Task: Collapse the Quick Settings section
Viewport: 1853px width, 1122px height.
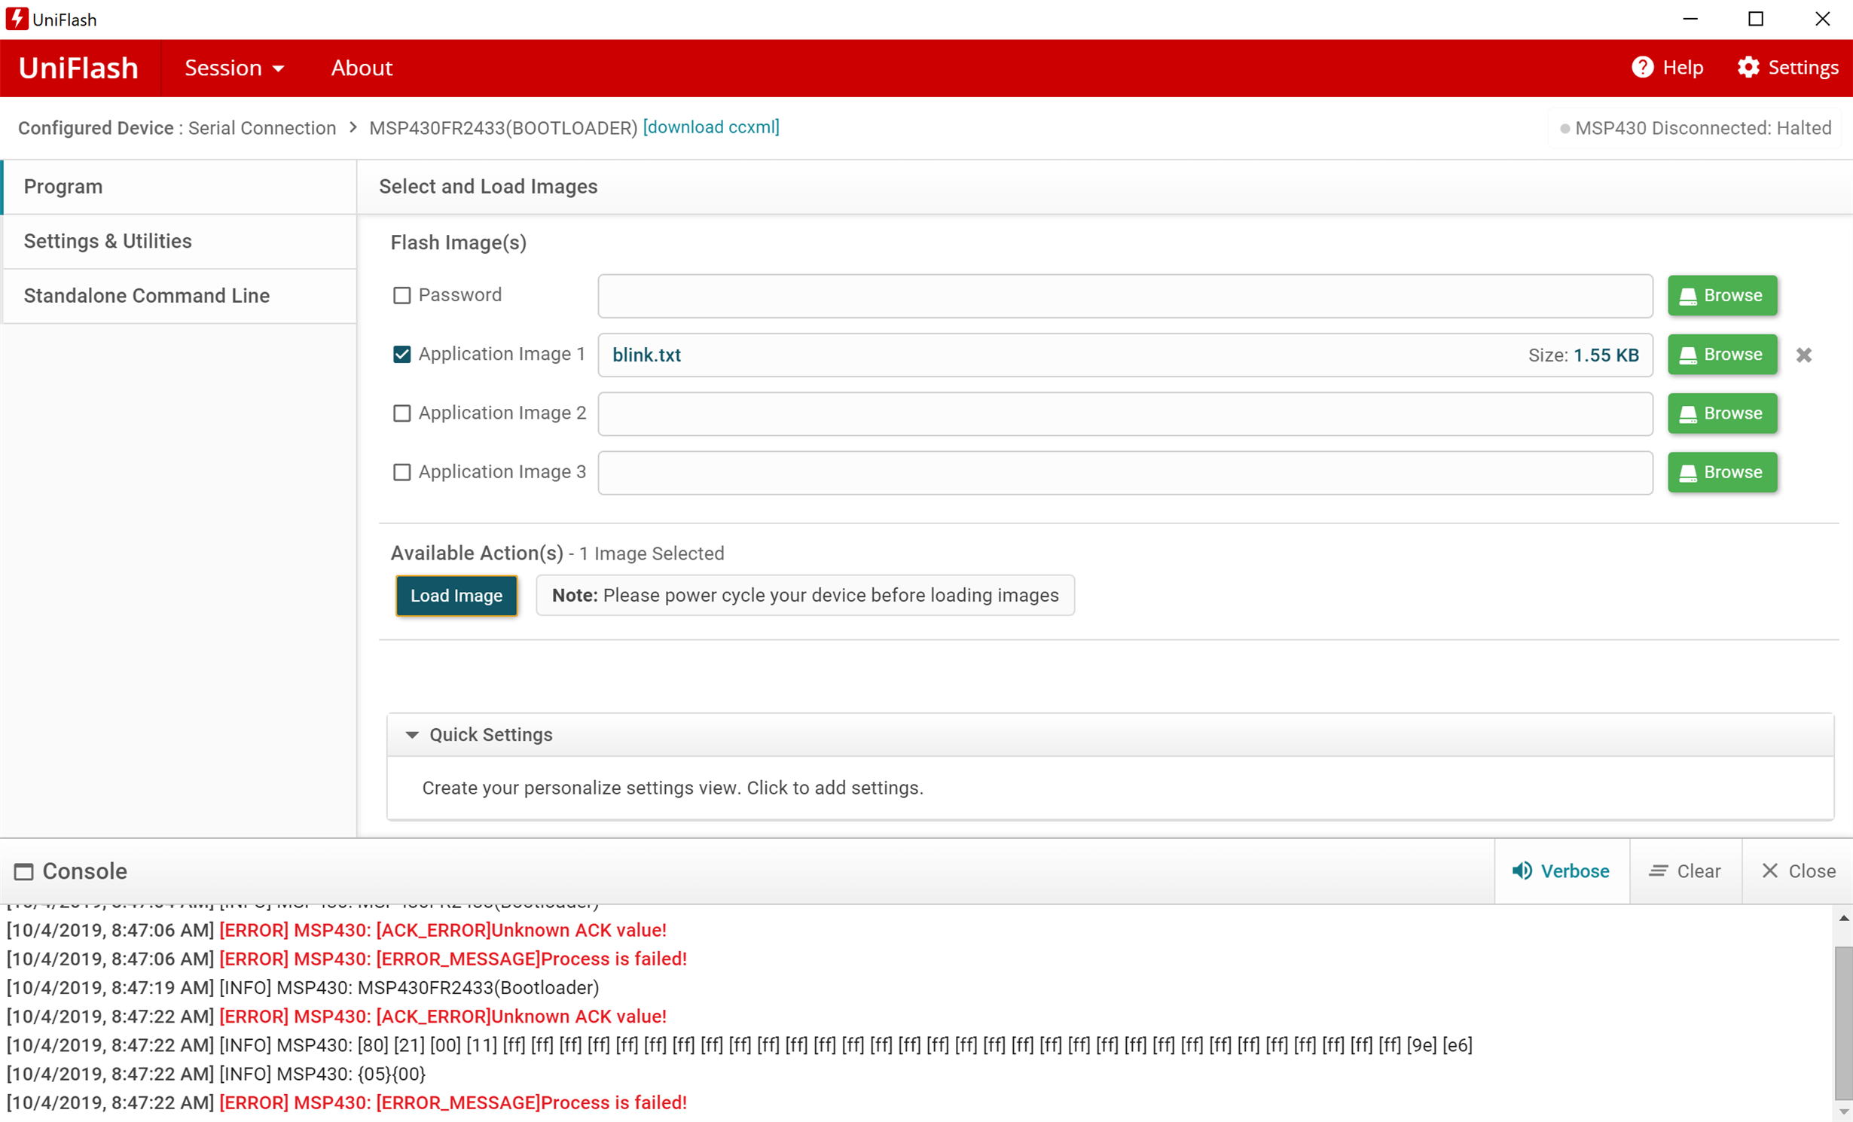Action: point(411,735)
